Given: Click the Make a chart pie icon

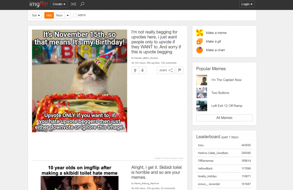Looking at the screenshot, I should (x=199, y=50).
